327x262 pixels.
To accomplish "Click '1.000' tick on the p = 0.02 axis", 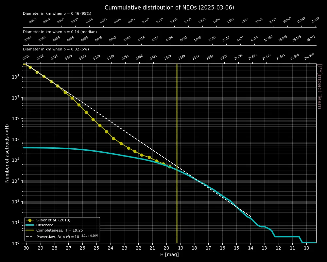I will [167, 57].
